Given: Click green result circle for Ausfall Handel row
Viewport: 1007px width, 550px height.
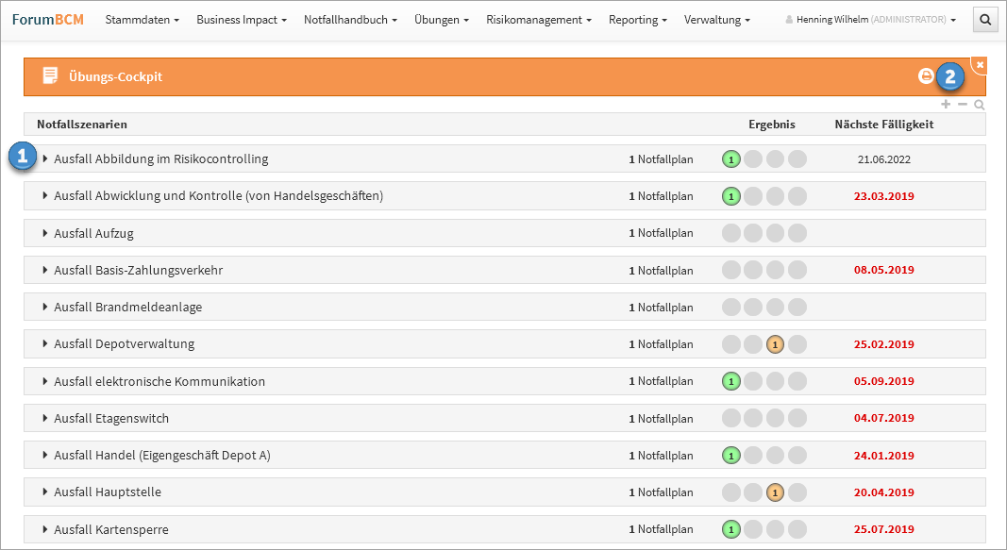Looking at the screenshot, I should pos(730,456).
